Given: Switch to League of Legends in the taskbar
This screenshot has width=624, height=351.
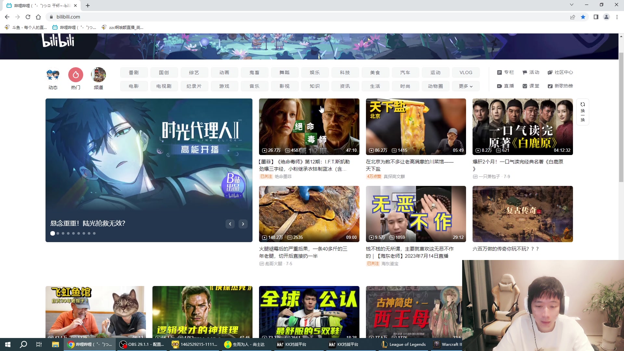Looking at the screenshot, I should (x=403, y=344).
